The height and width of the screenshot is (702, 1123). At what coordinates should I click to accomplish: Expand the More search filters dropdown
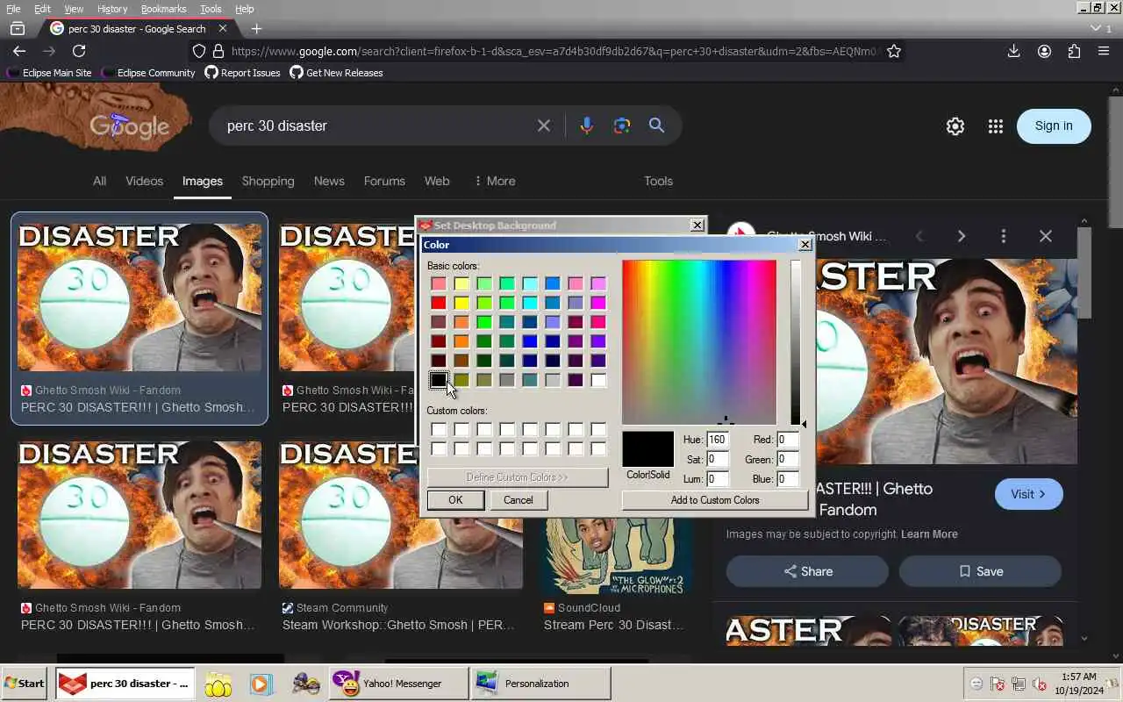coord(494,181)
